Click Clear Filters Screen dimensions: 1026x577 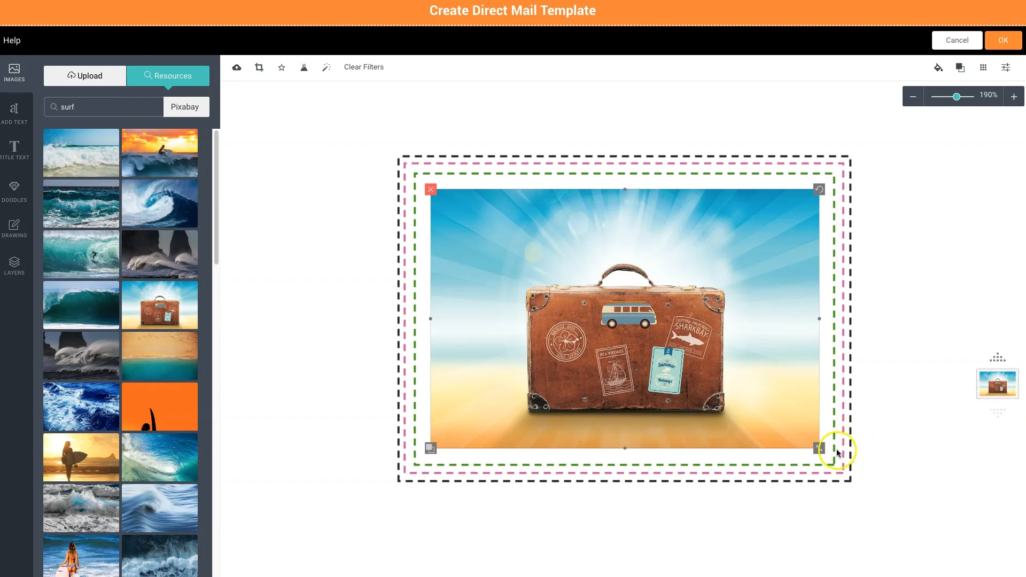point(364,67)
